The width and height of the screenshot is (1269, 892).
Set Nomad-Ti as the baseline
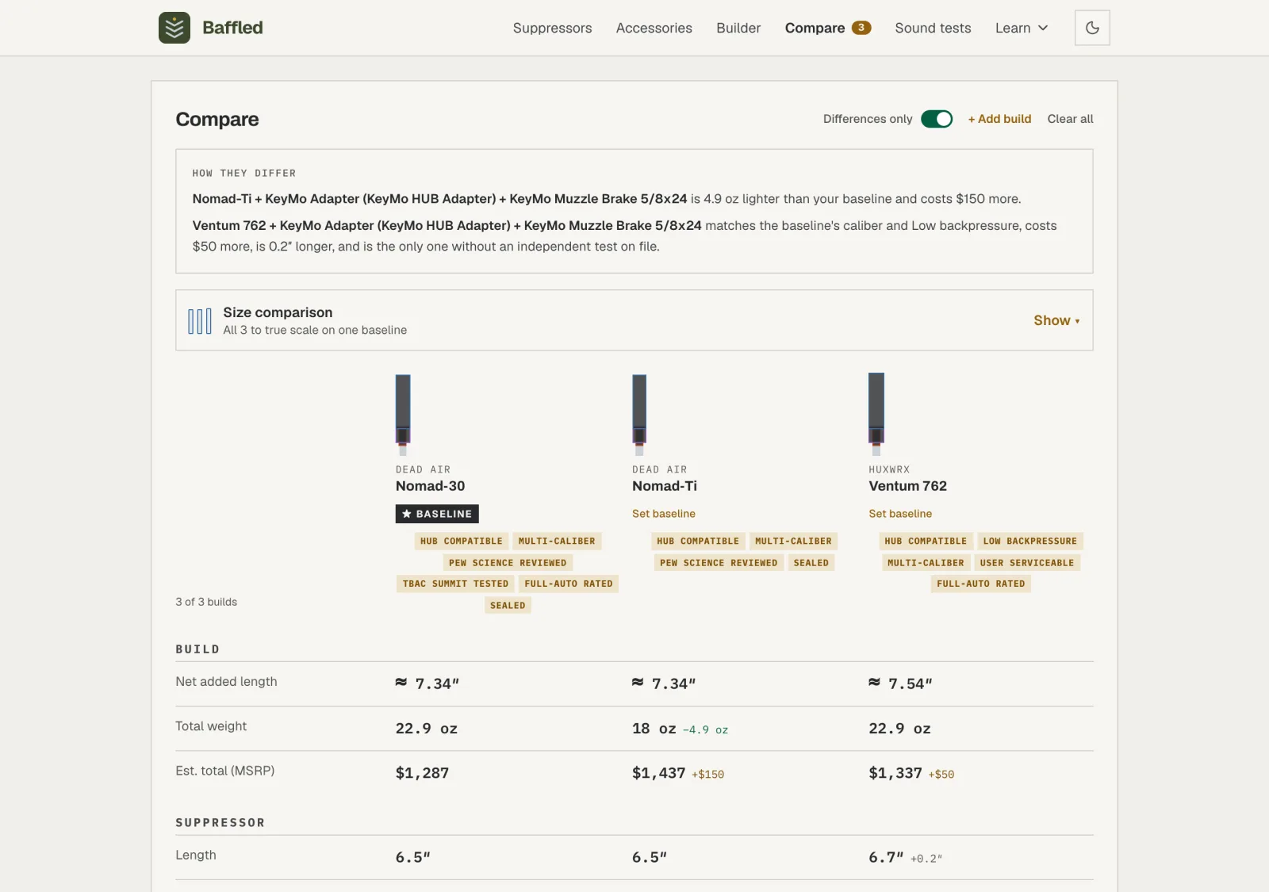click(x=664, y=514)
